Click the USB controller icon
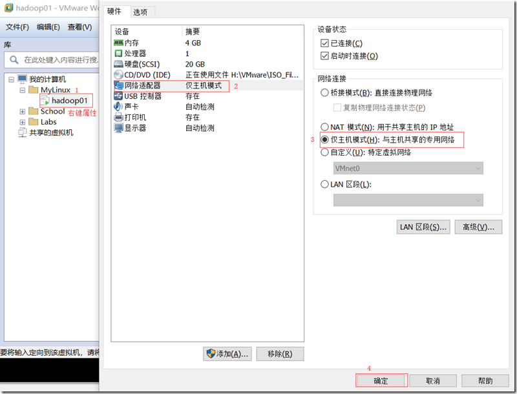The width and height of the screenshot is (517, 394). pos(118,96)
